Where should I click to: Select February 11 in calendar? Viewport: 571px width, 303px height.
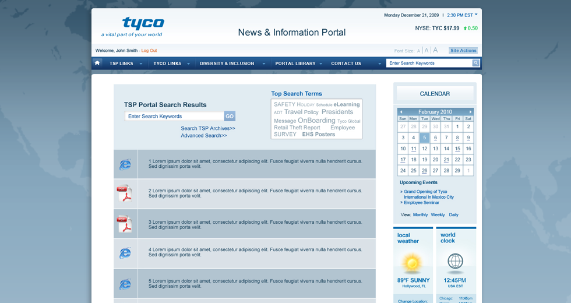click(414, 149)
